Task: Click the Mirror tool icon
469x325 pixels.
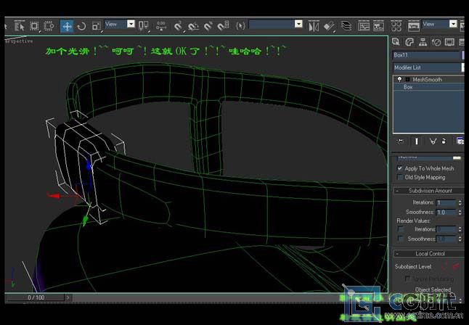Action: pyautogui.click(x=314, y=26)
